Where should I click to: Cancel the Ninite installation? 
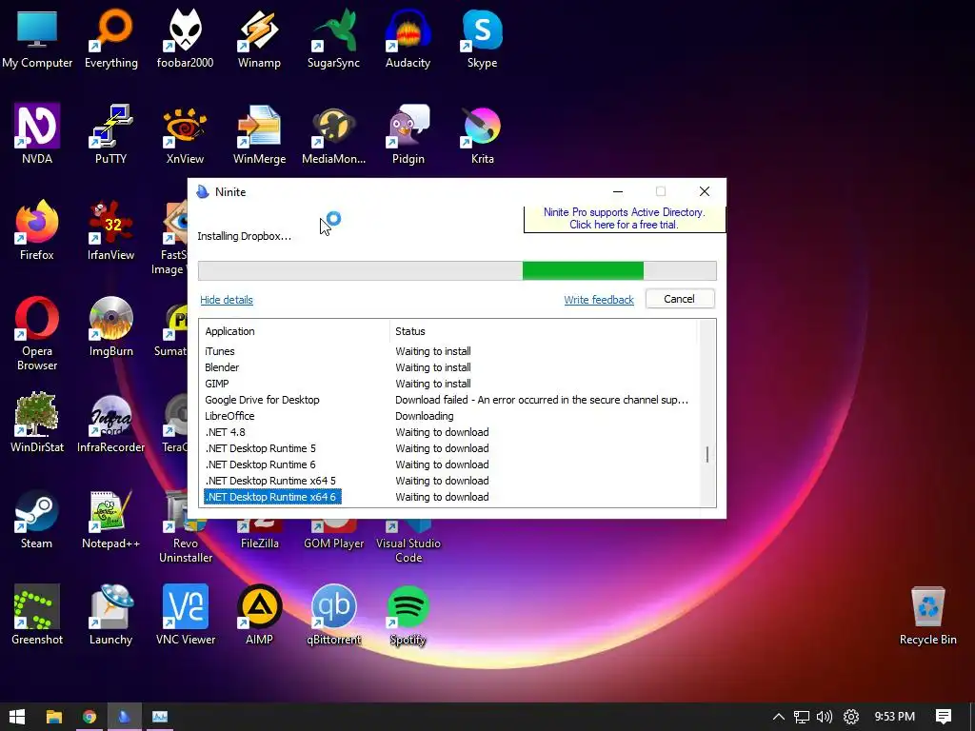(x=680, y=299)
